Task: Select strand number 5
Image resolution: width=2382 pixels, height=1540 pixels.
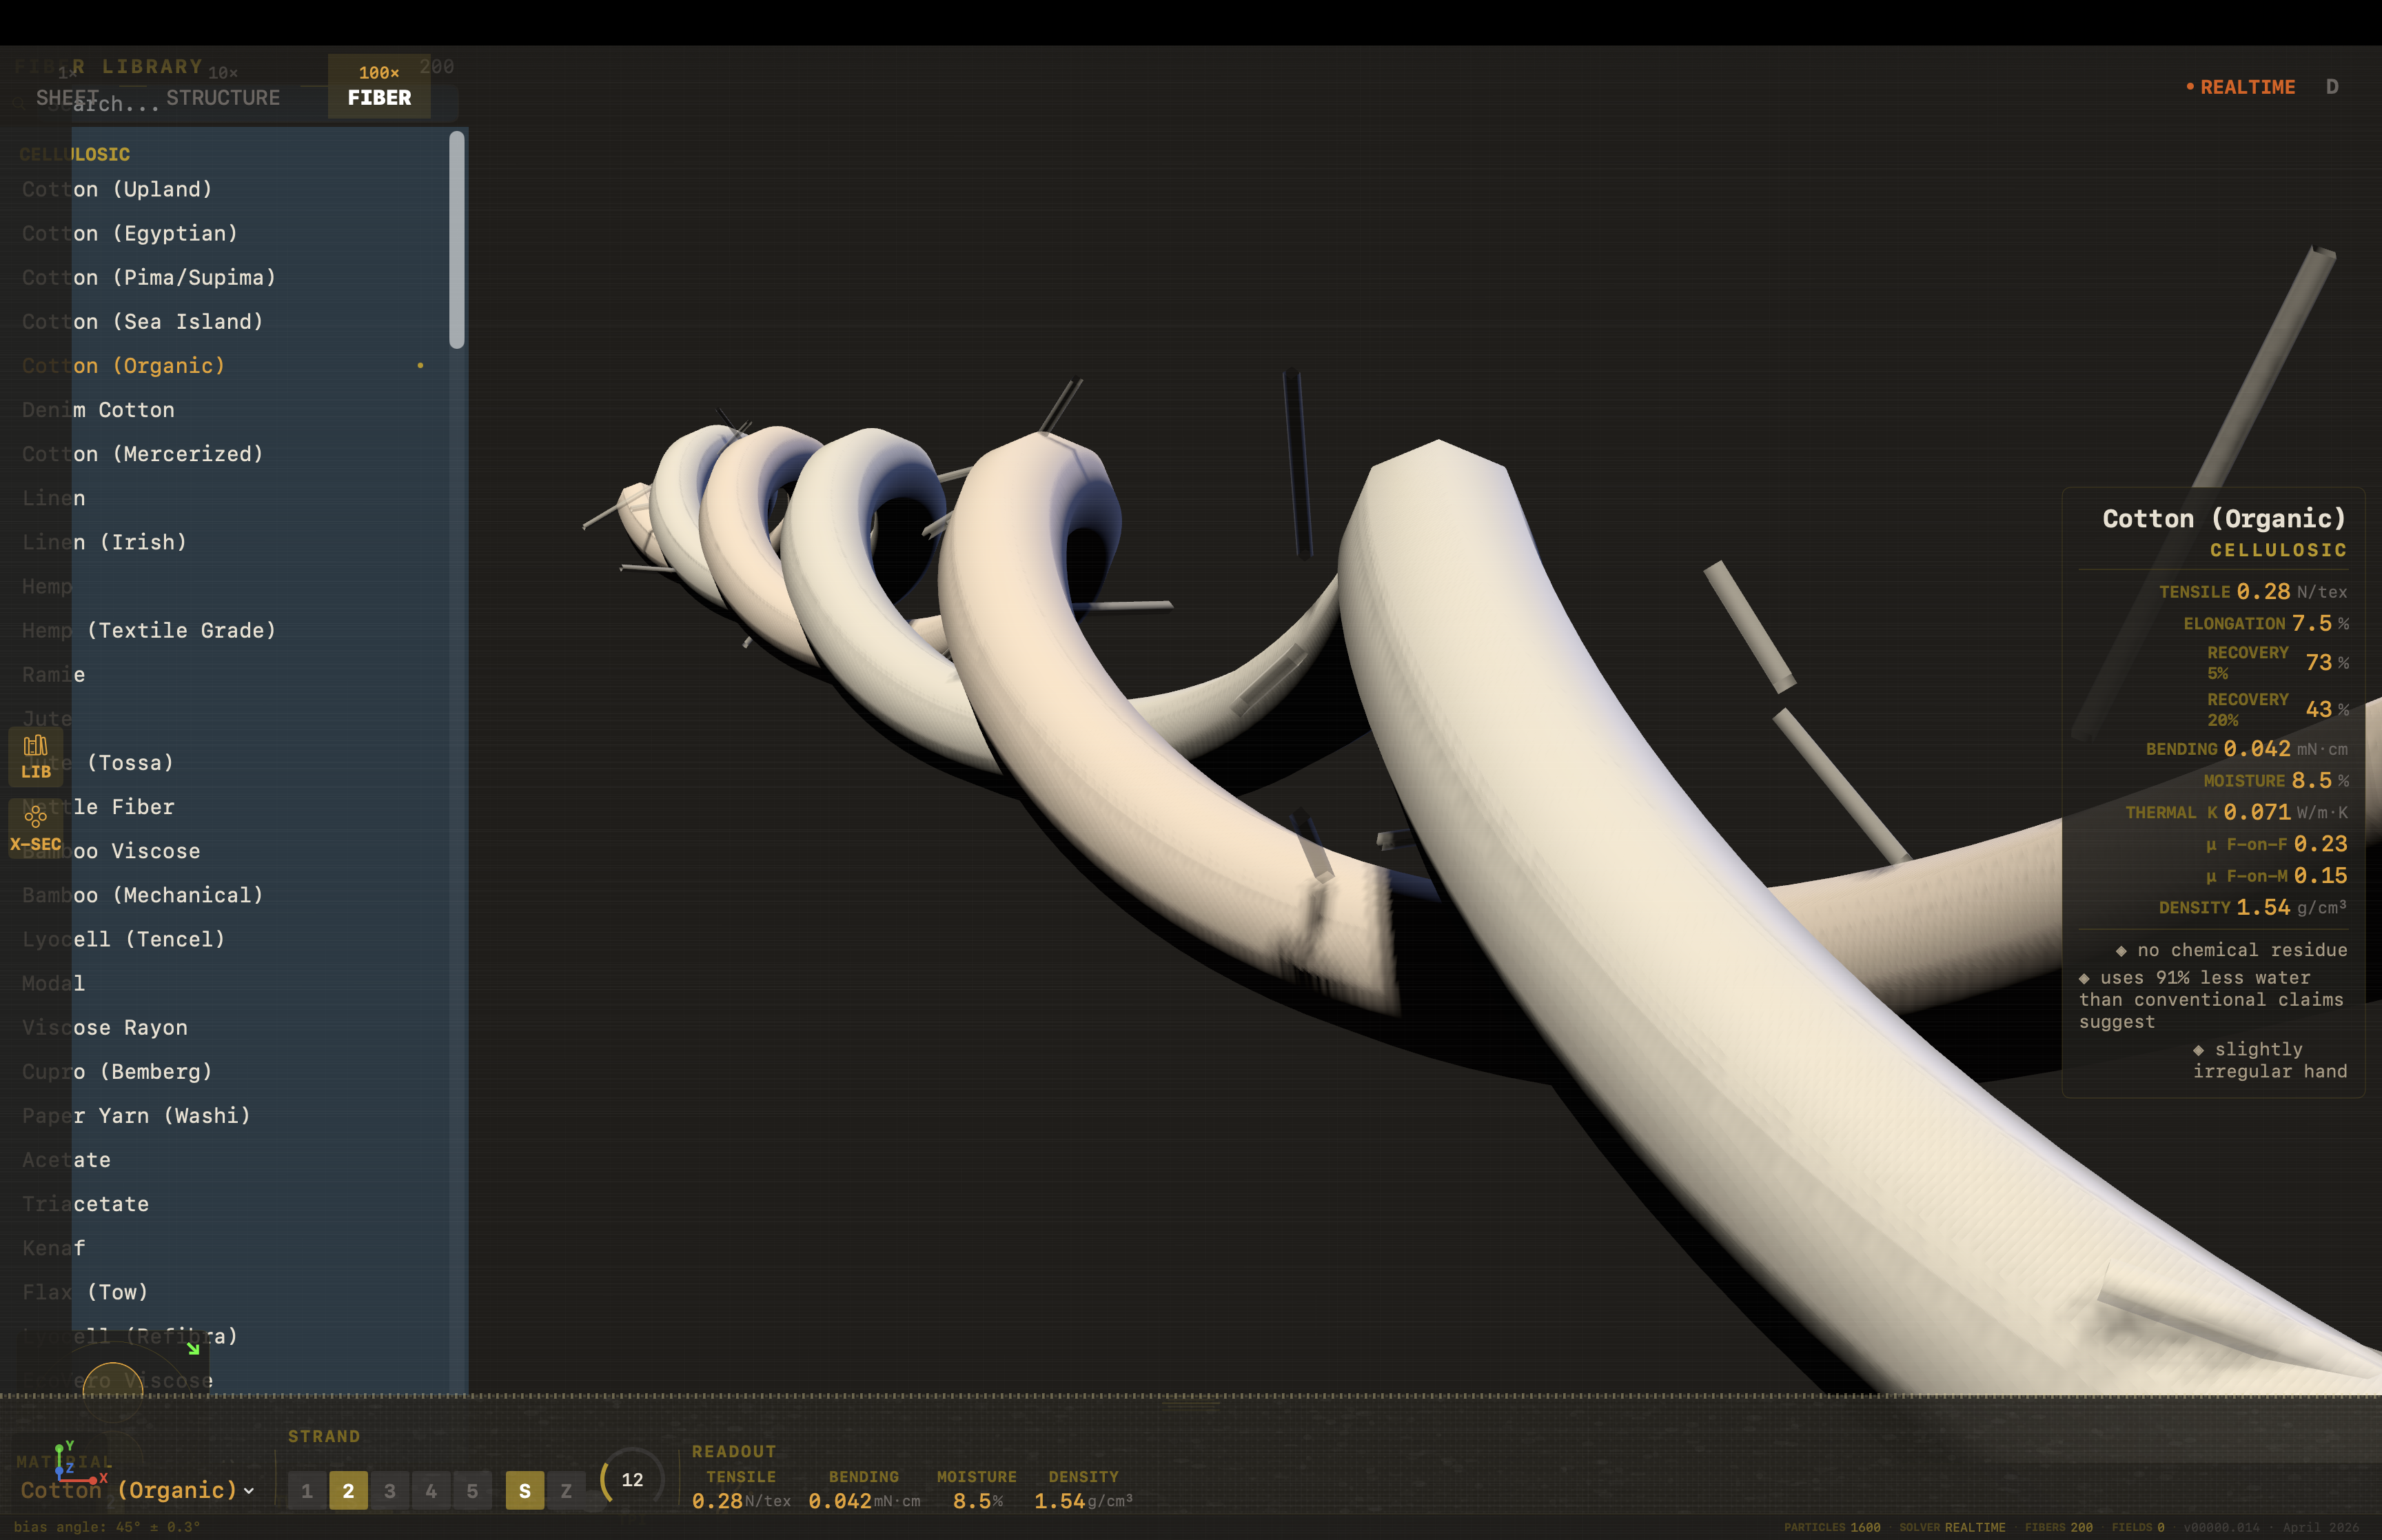Action: (473, 1490)
